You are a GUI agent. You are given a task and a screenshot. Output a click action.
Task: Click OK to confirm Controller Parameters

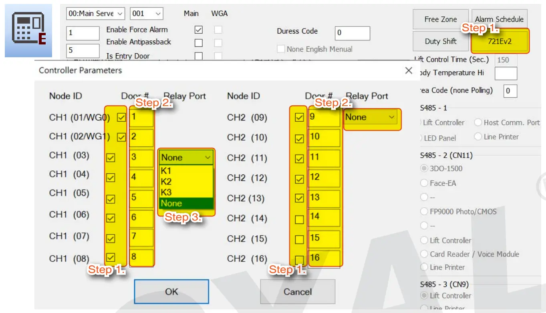(171, 291)
